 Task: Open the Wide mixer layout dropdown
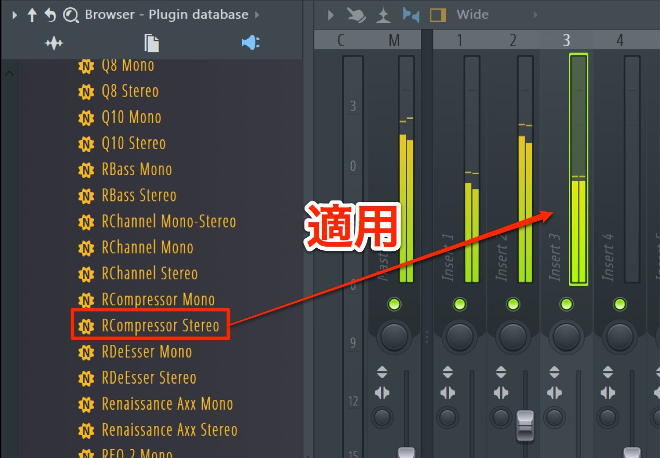point(472,15)
